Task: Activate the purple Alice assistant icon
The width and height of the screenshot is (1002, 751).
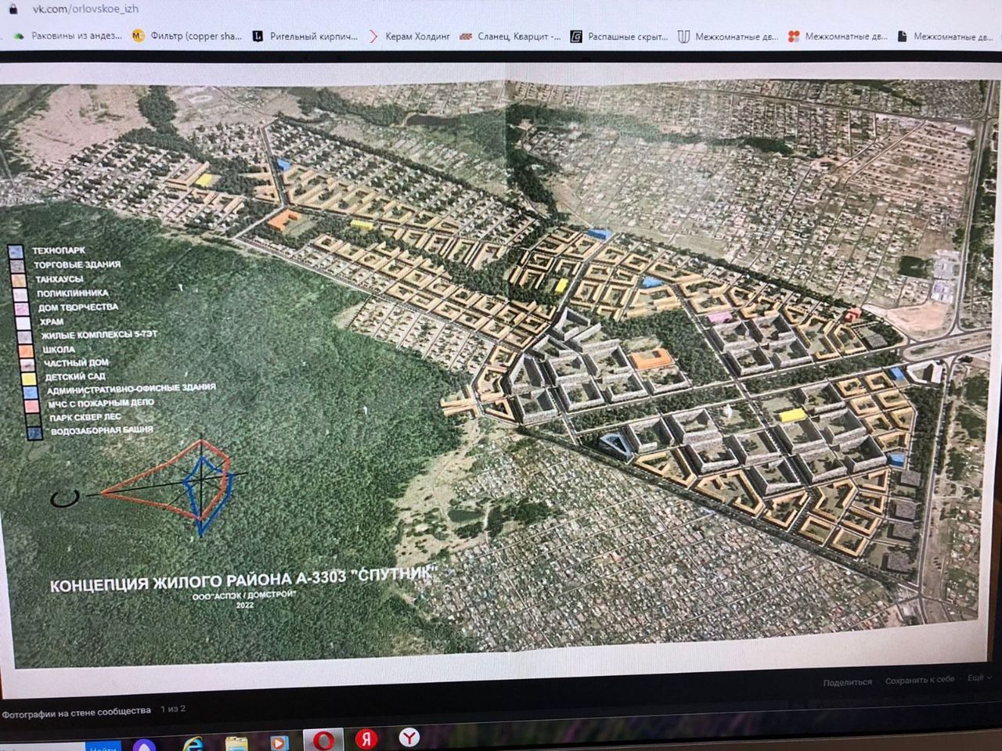Action: [x=144, y=744]
